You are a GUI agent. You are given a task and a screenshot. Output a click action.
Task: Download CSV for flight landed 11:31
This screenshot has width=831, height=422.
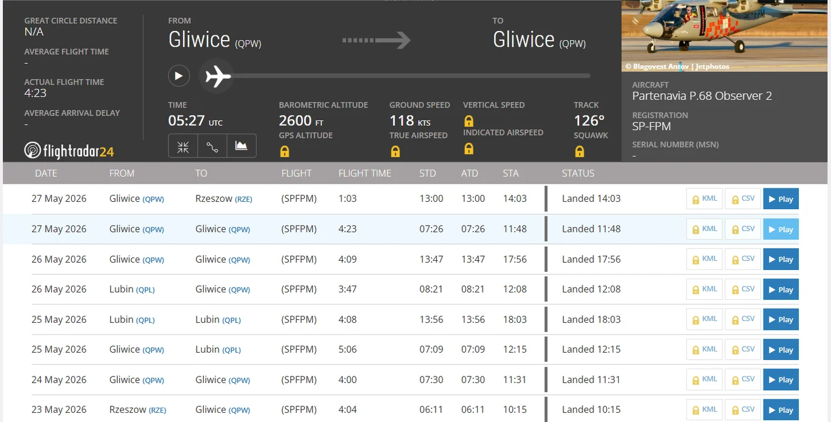pos(743,379)
